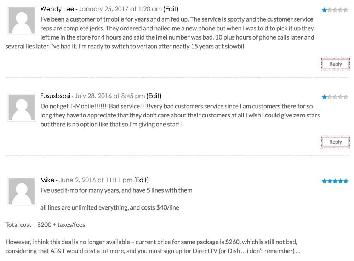The width and height of the screenshot is (354, 261).
Task: Click the Fususbsbsi author name
Action: pos(55,96)
